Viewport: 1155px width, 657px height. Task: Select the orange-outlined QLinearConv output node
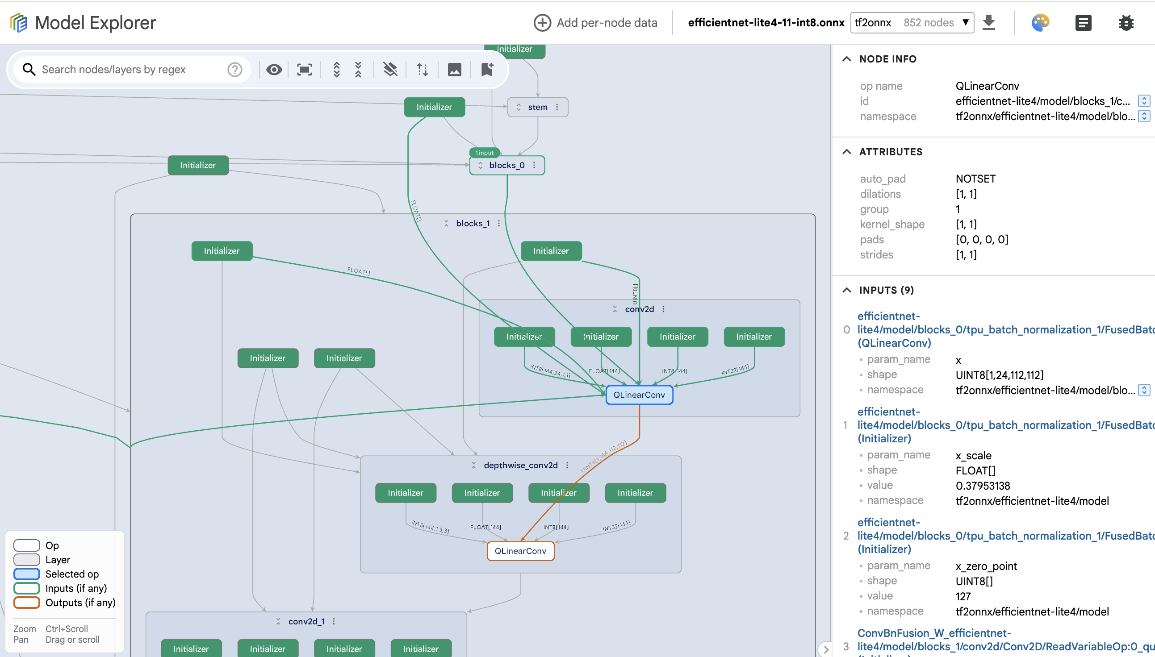point(521,551)
